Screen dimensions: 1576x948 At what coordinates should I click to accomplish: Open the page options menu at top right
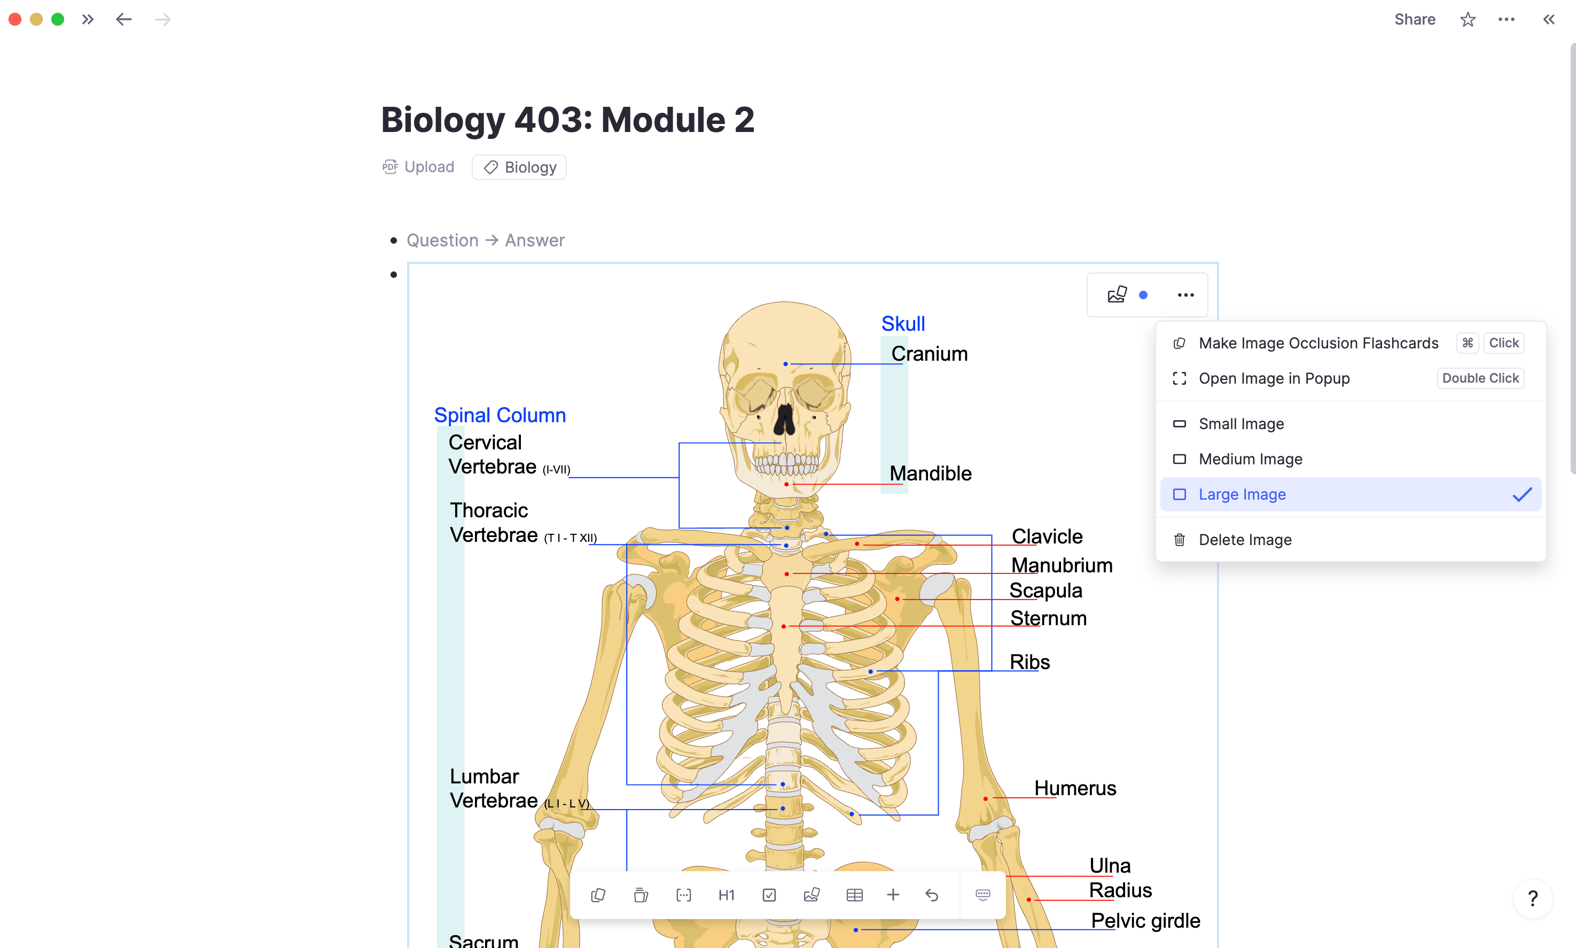[1507, 19]
